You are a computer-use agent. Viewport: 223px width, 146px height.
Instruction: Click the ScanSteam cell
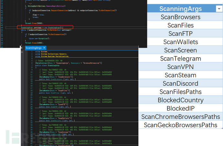pos(180,75)
